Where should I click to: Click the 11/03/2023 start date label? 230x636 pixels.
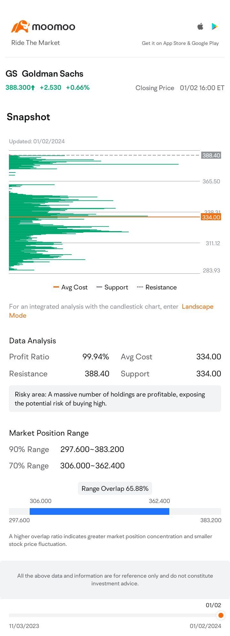pyautogui.click(x=24, y=626)
